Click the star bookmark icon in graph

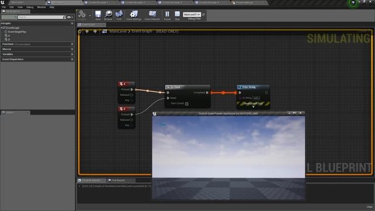80,31
